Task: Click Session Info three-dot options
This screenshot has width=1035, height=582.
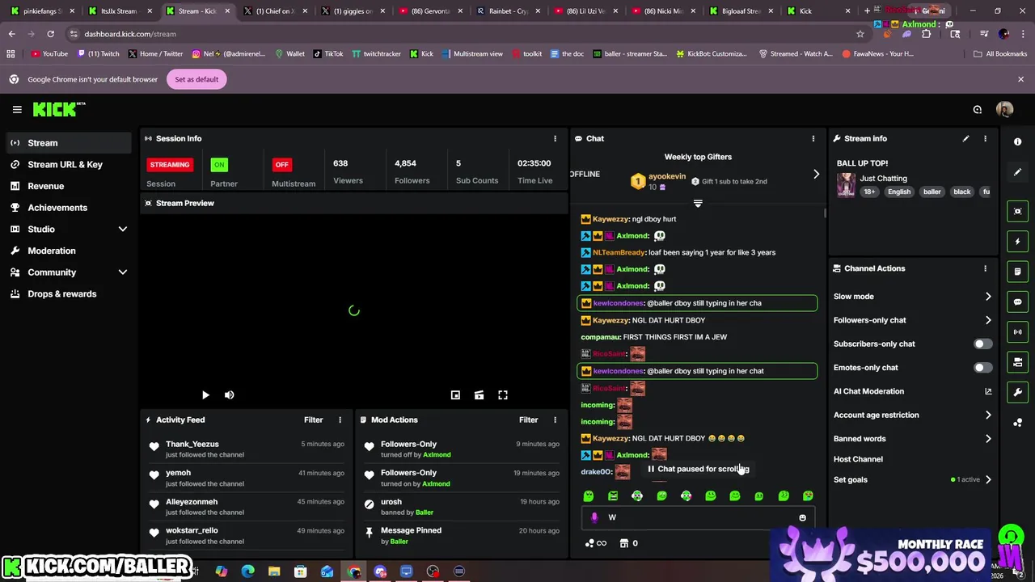Action: click(x=555, y=138)
